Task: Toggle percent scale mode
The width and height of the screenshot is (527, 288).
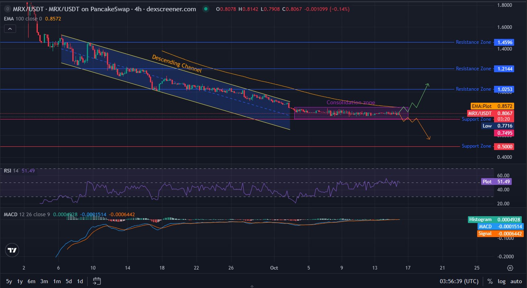Action: (490, 281)
